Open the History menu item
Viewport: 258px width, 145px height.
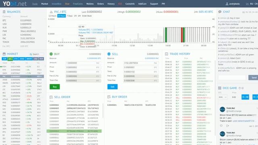(111, 4)
